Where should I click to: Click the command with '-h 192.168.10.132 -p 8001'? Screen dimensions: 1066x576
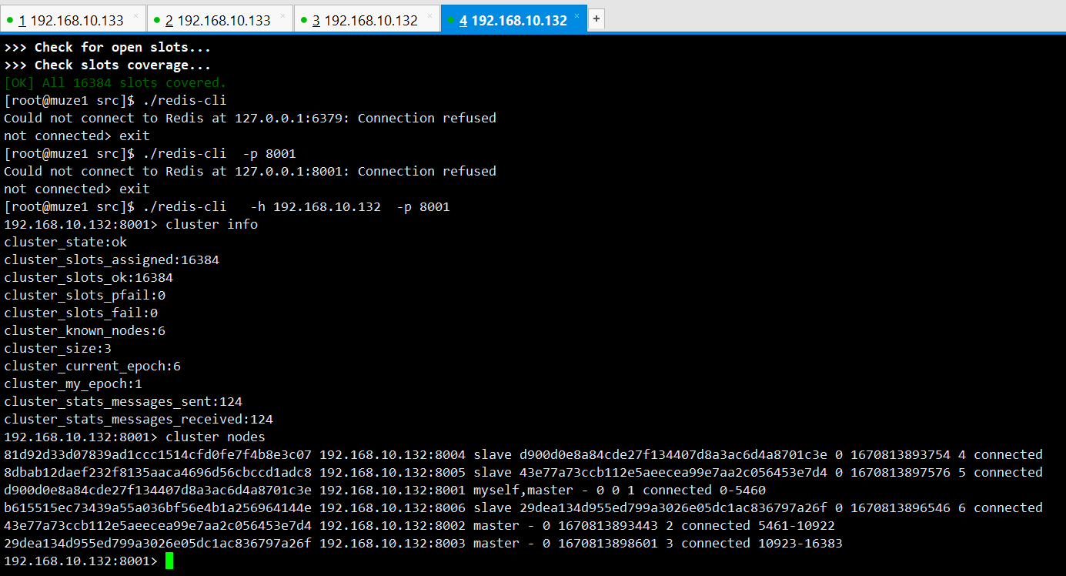pyautogui.click(x=296, y=206)
